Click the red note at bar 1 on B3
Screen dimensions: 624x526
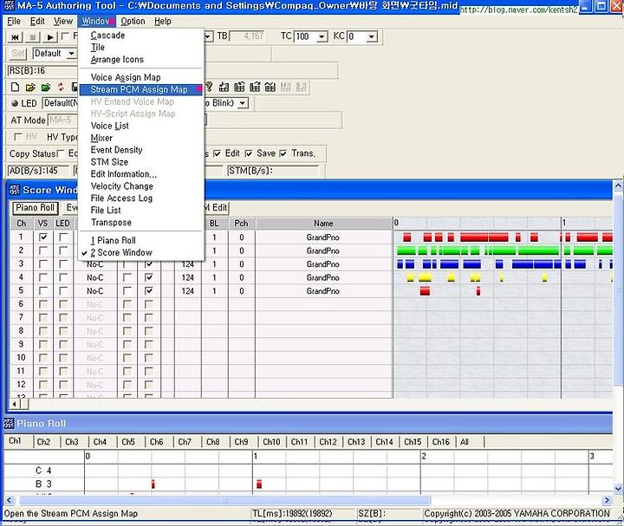click(259, 484)
